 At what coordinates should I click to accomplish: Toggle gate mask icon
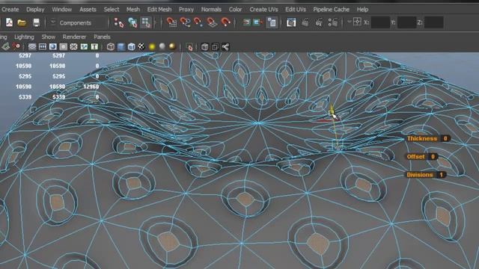(x=63, y=46)
